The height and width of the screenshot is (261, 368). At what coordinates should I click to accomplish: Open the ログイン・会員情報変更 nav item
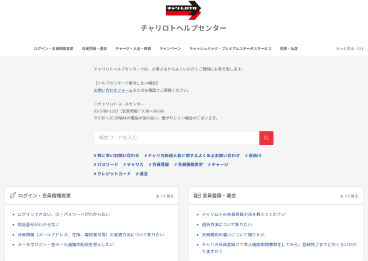53,48
